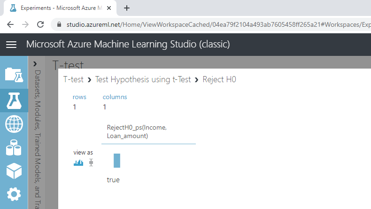Click the Datasets, Modules, Trained Models vertical label
371x209 pixels.
[38, 139]
